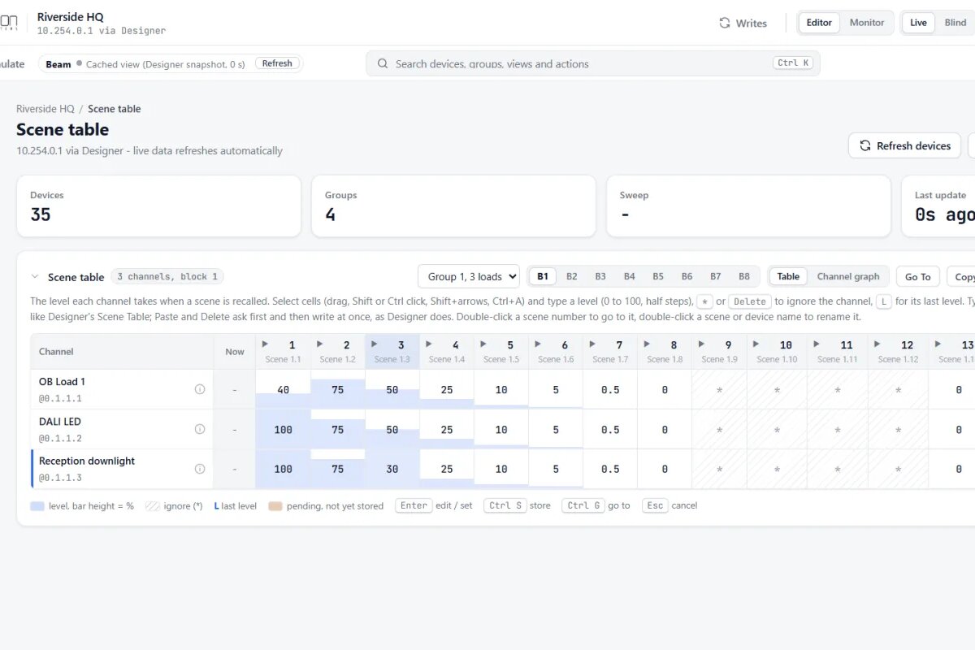
Task: Select block B2 tab
Action: coord(572,276)
